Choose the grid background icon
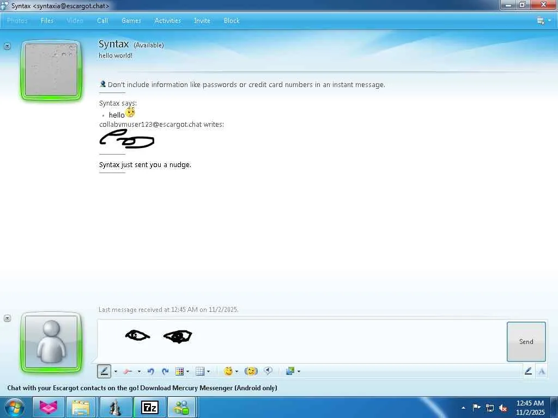The height and width of the screenshot is (418, 558). [200, 371]
